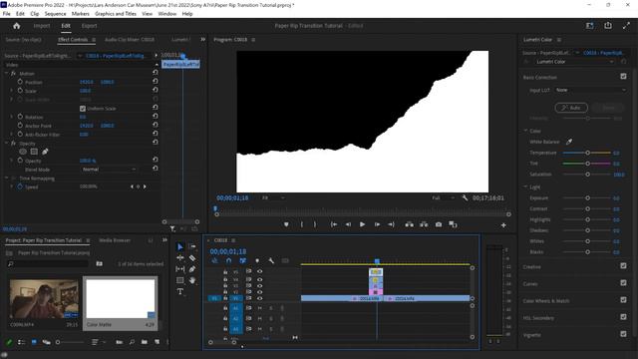Image resolution: width=638 pixels, height=359 pixels.
Task: Select the Track Select Forward tool
Action: click(x=192, y=246)
